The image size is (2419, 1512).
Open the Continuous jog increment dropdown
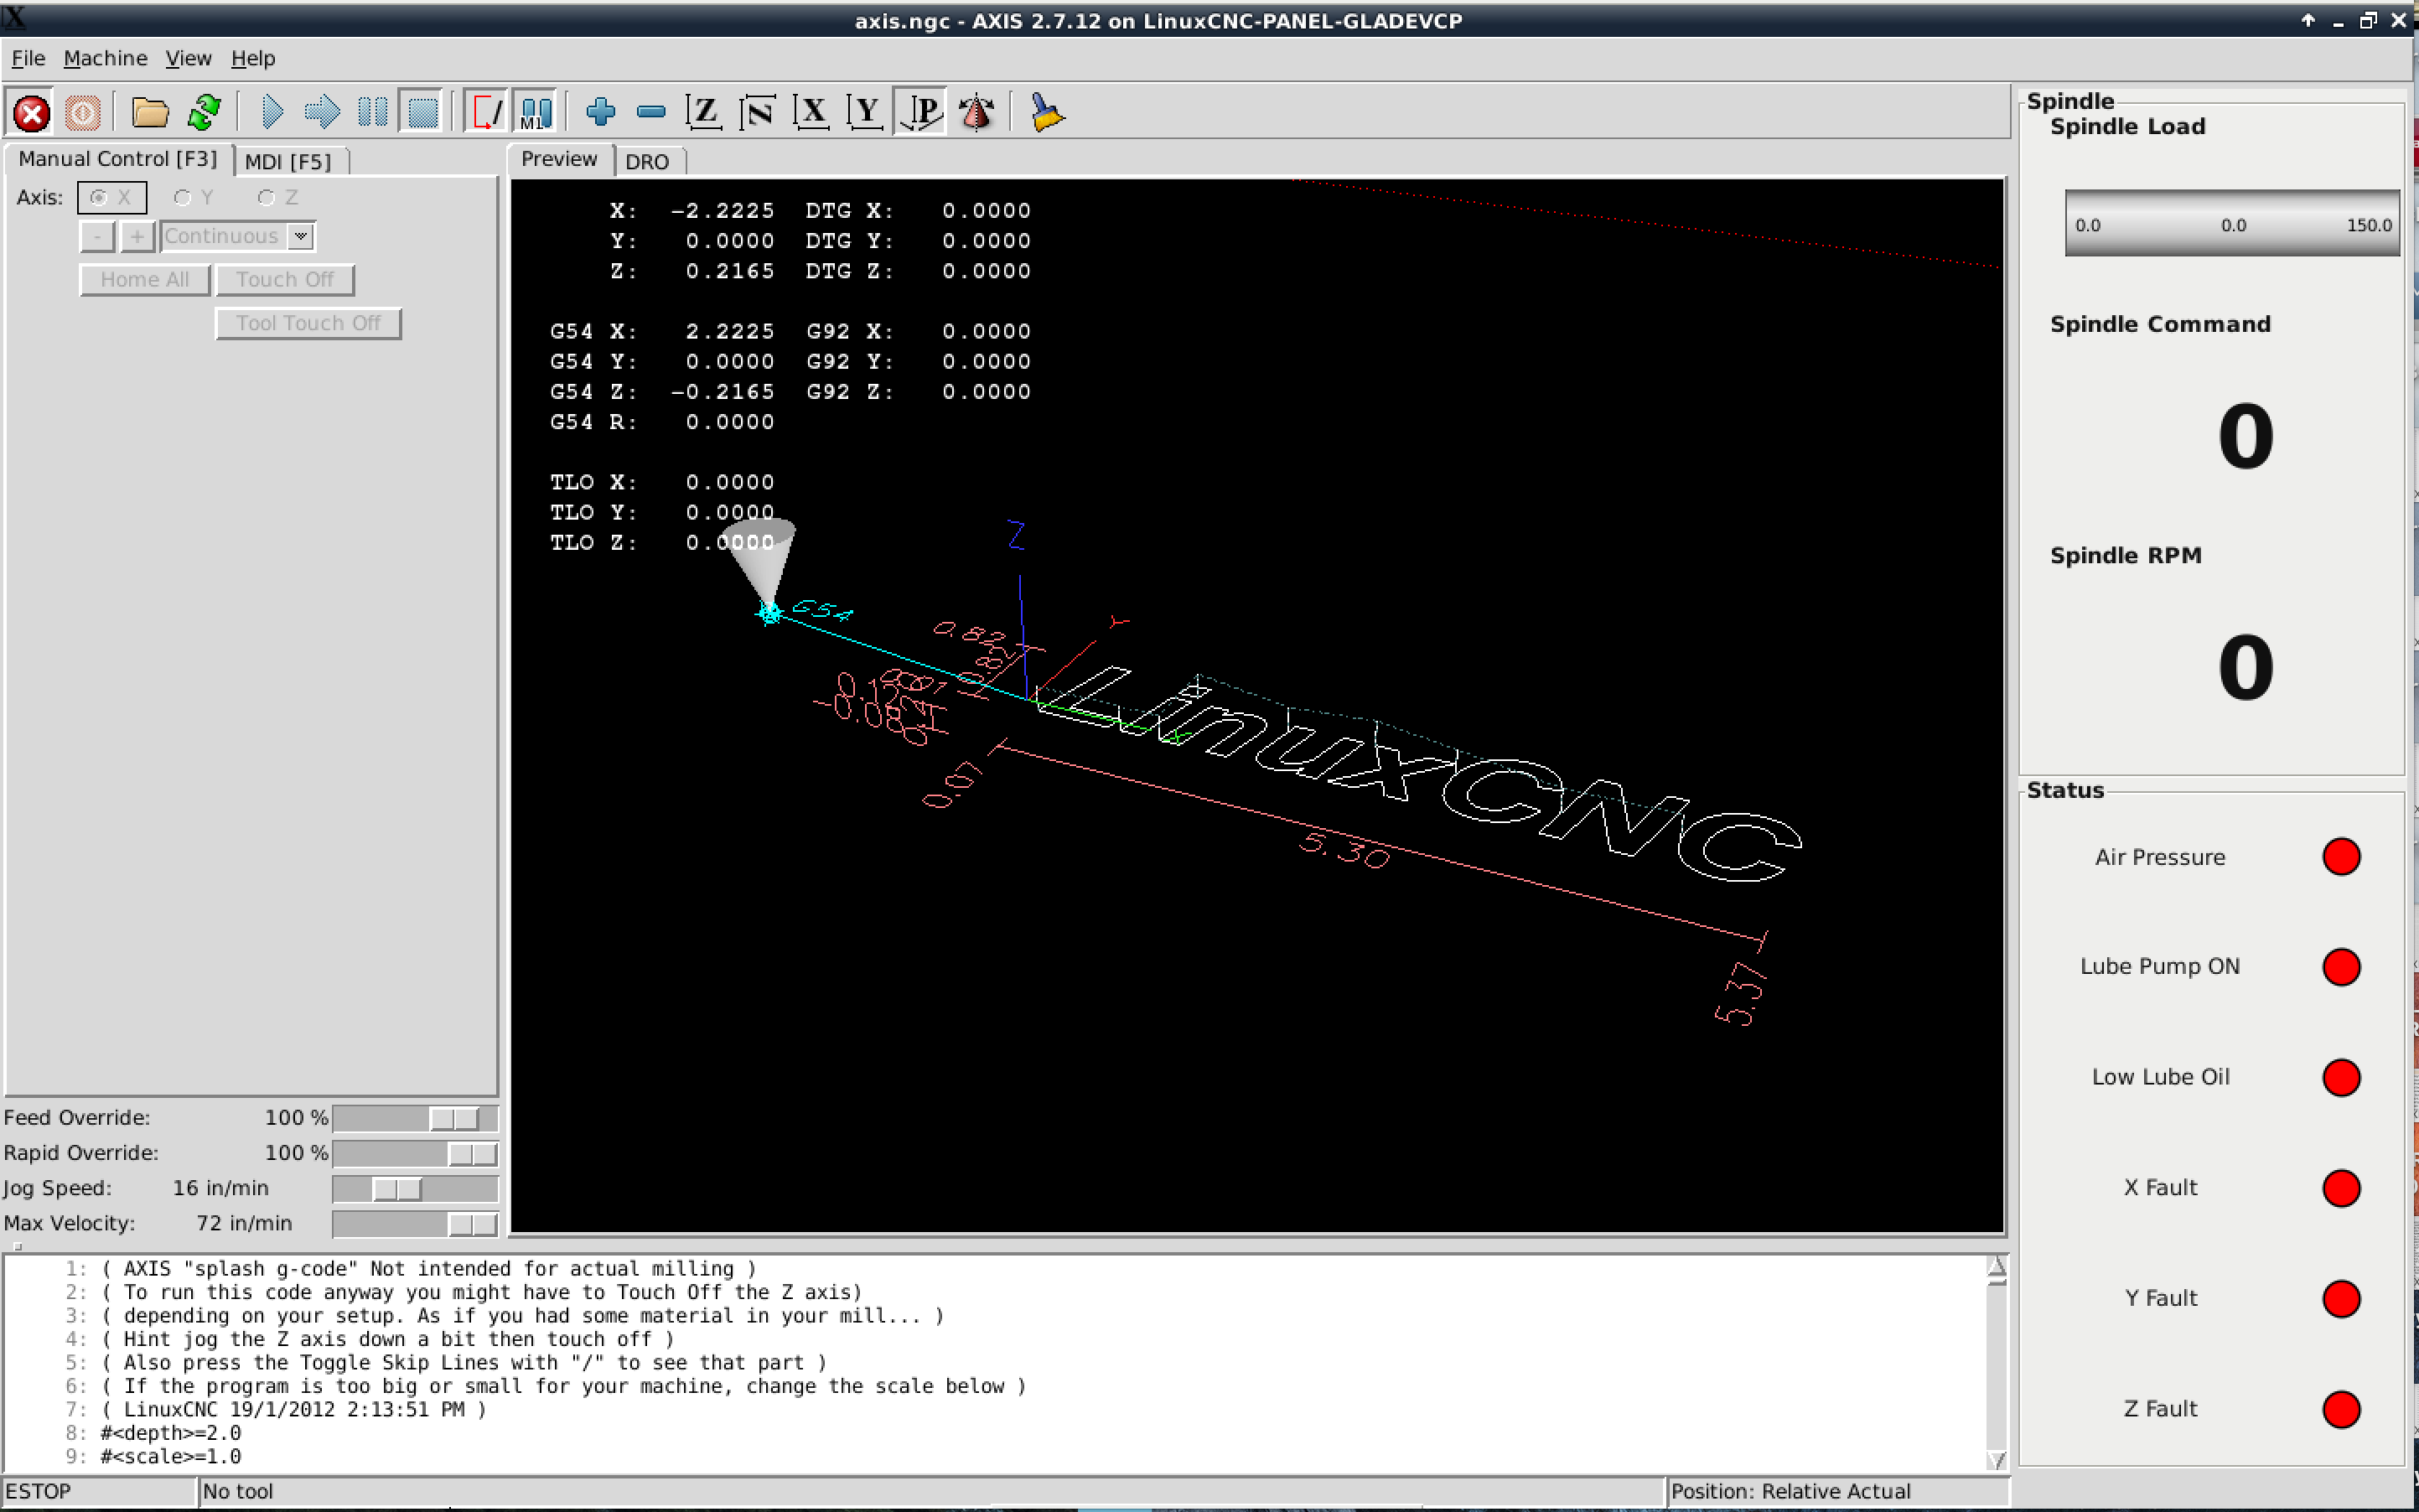tap(300, 236)
